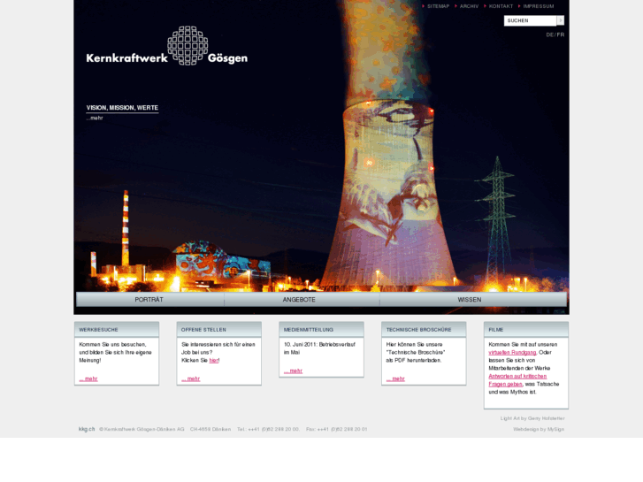Open the SITEMAP link
Viewport: 643px width, 482px height.
point(438,6)
